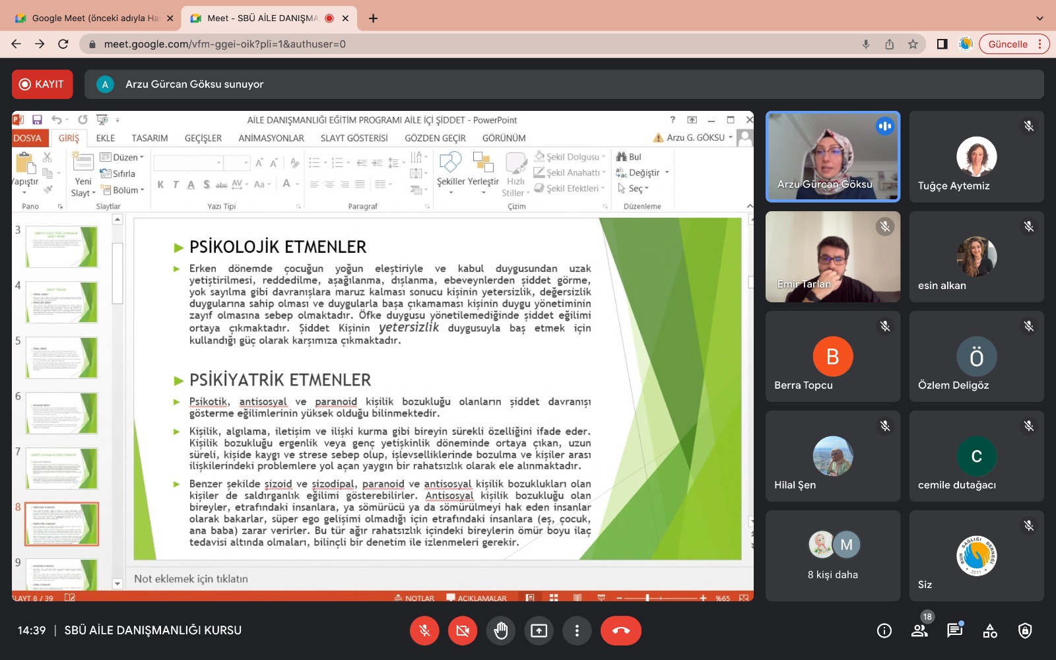Screen dimensions: 1056x660
Task: Open more options three-dot menu
Action: coord(577,631)
